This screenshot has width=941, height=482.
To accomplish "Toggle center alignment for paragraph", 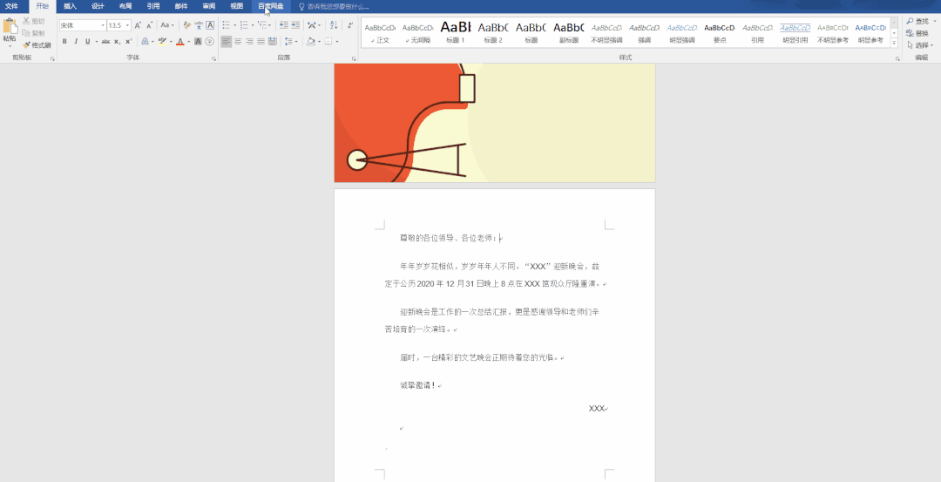I will click(238, 42).
